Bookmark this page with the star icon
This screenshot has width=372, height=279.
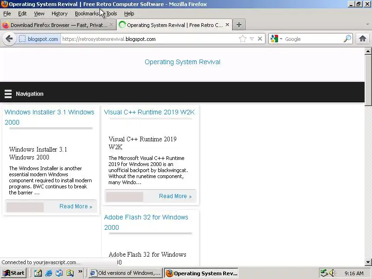coord(242,39)
